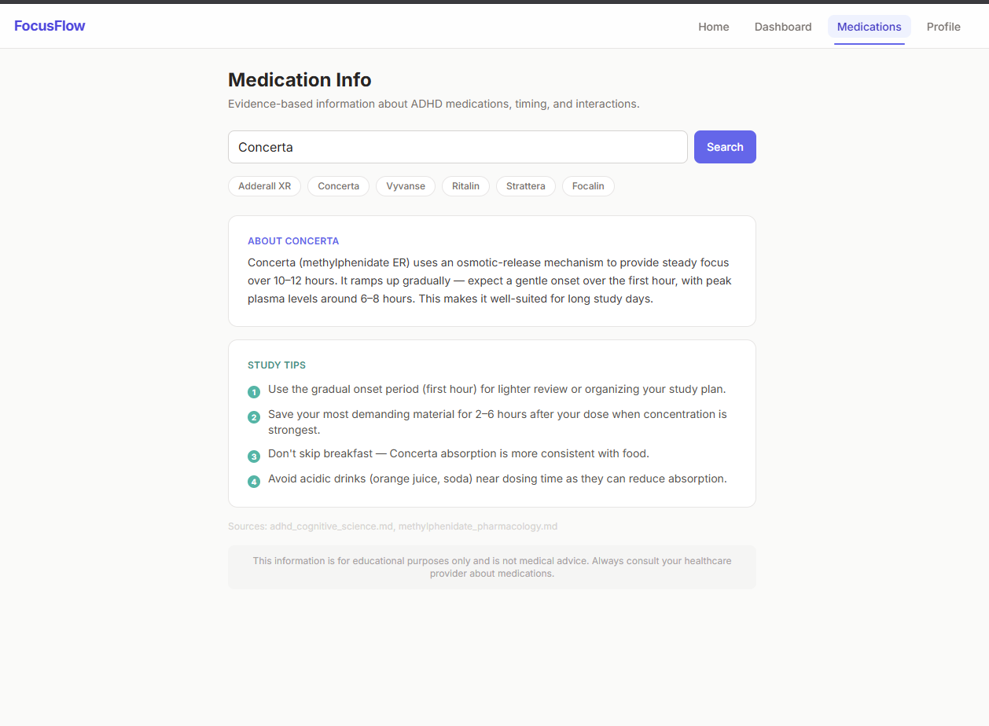Screen dimensions: 989x726
Task: Click the educational purposes disclaimer text
Action: point(492,567)
